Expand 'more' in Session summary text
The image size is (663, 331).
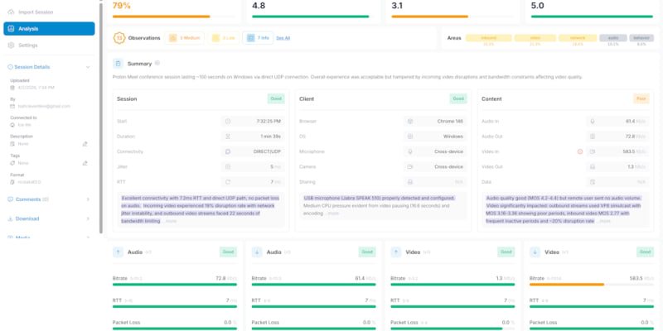171,221
